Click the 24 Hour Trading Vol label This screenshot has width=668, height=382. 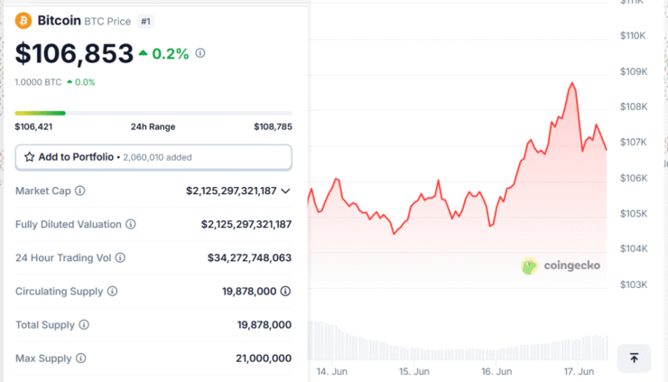(x=63, y=257)
